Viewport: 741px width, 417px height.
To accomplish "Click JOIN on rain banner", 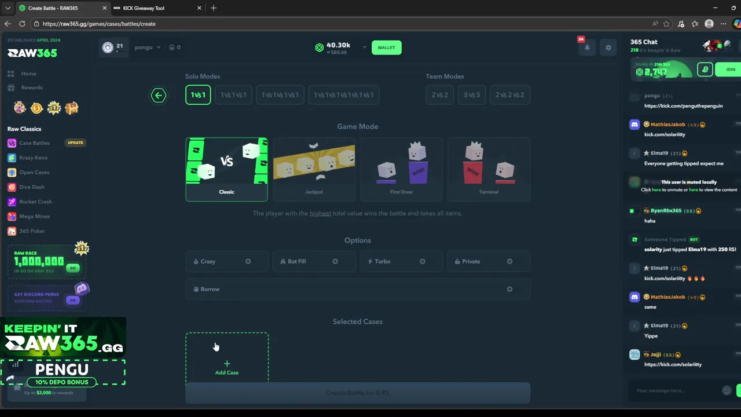I will [x=728, y=69].
